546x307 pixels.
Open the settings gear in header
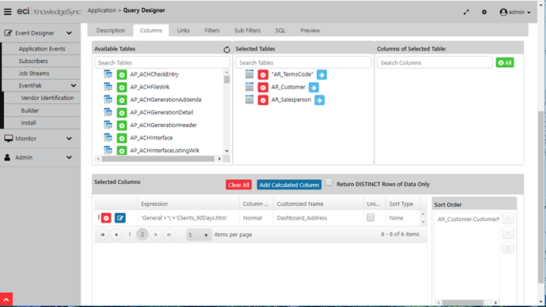[x=484, y=12]
